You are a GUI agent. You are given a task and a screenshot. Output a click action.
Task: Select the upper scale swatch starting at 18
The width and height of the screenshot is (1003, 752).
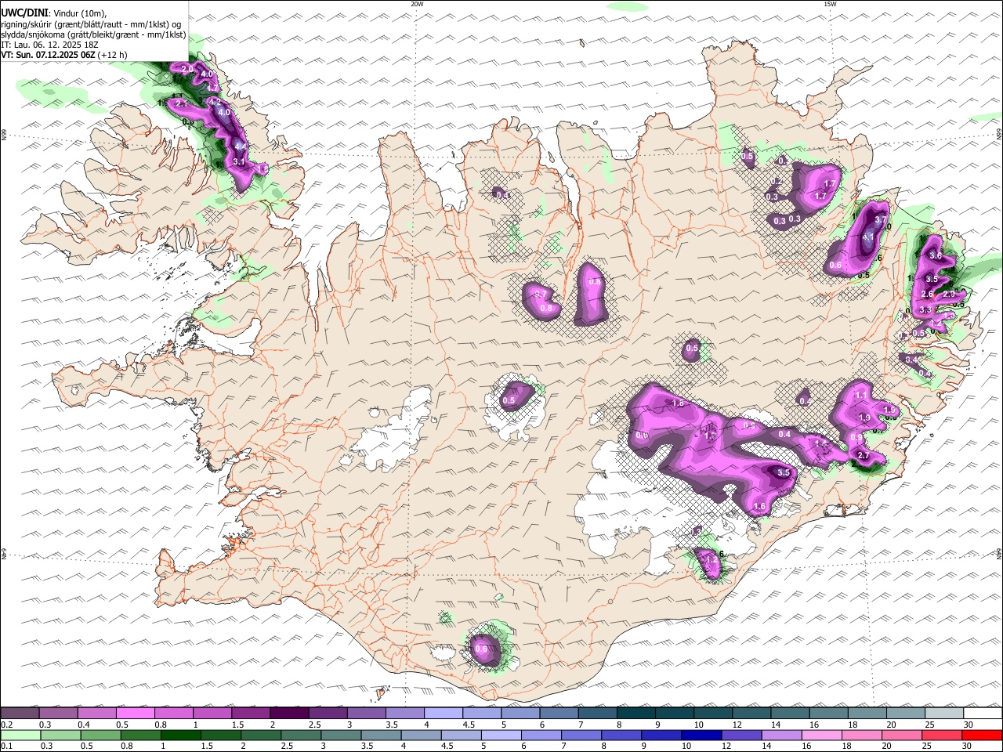click(x=867, y=714)
